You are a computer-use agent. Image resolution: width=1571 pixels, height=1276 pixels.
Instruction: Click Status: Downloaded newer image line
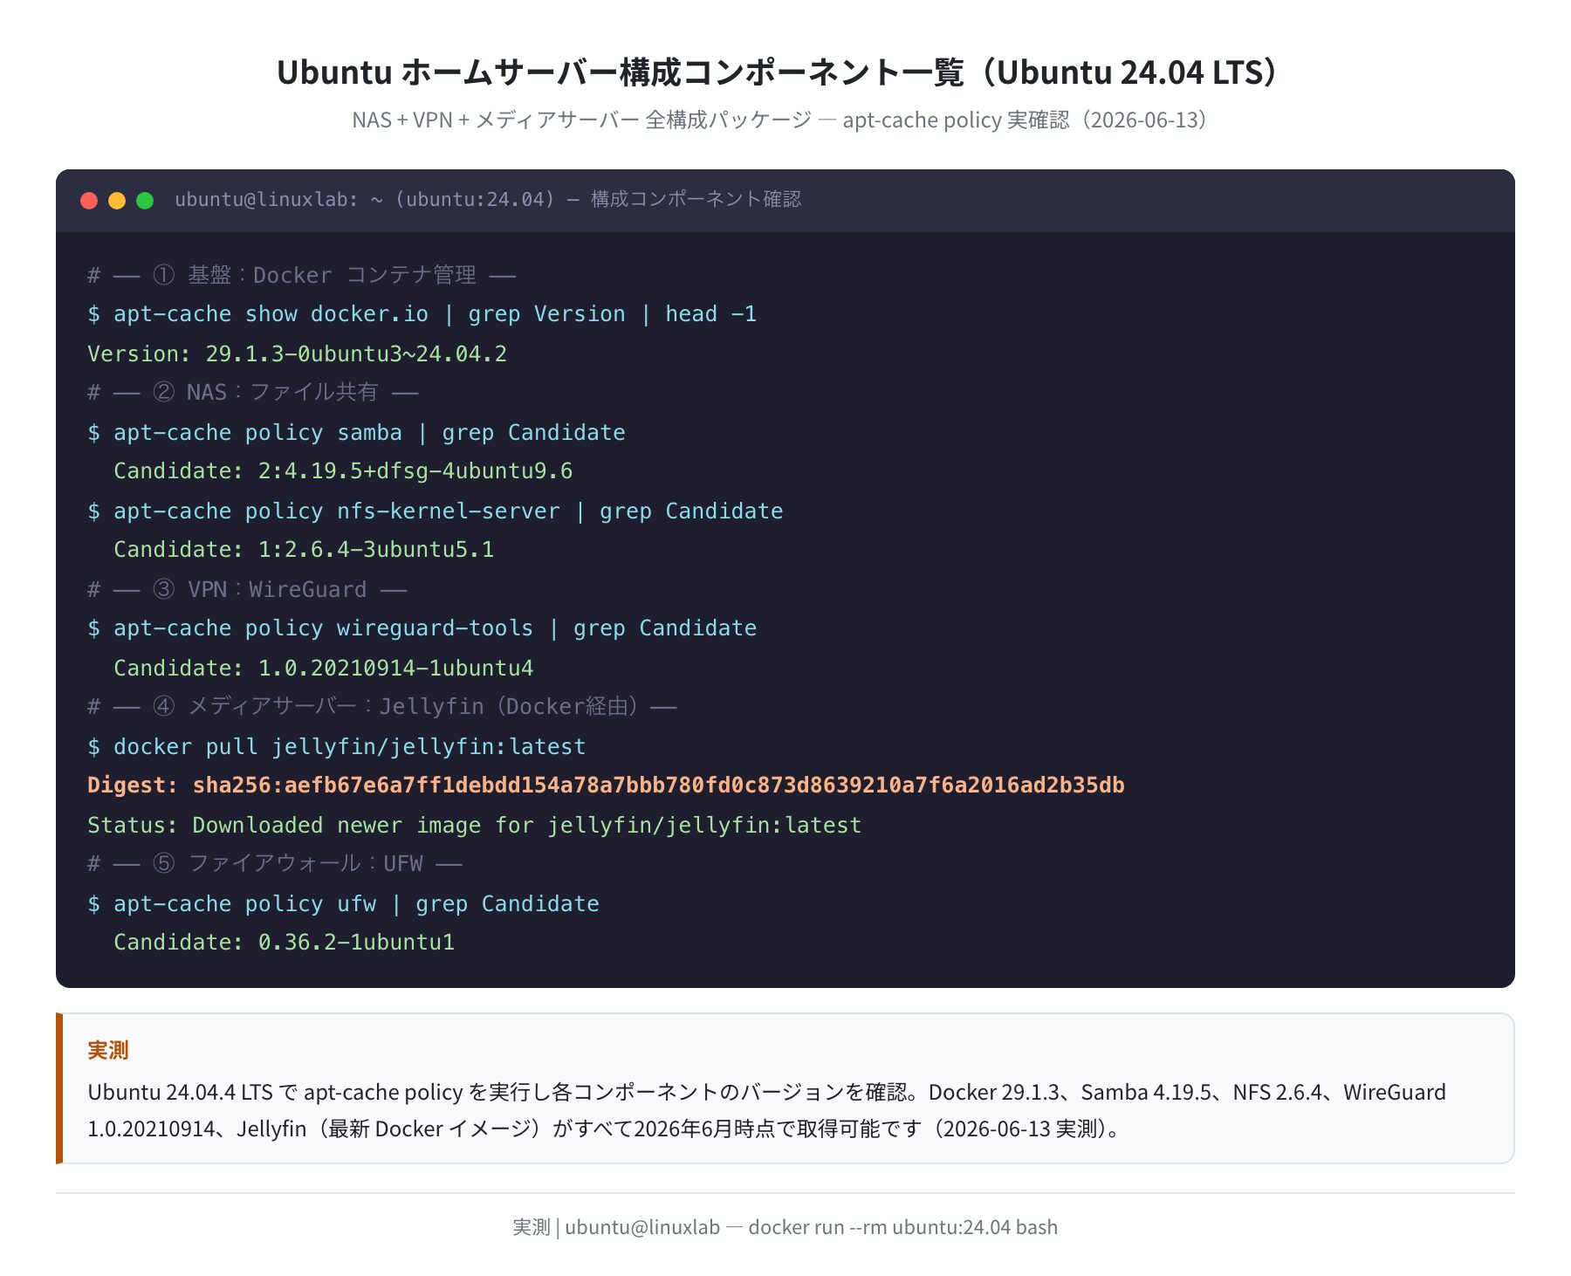[475, 825]
